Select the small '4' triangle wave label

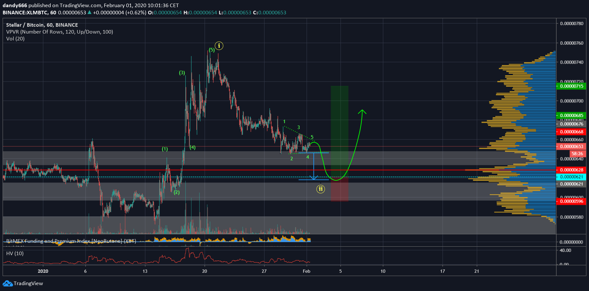tap(308, 157)
